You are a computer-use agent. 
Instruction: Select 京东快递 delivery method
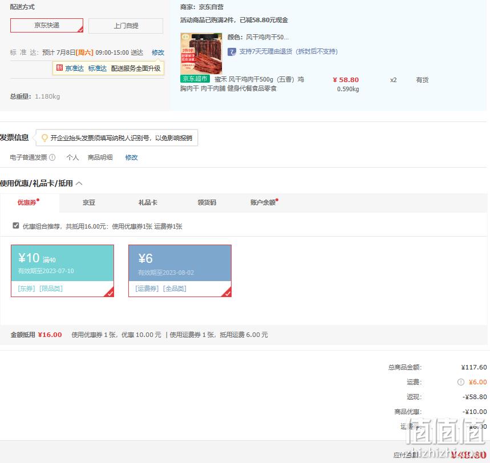pyautogui.click(x=47, y=25)
